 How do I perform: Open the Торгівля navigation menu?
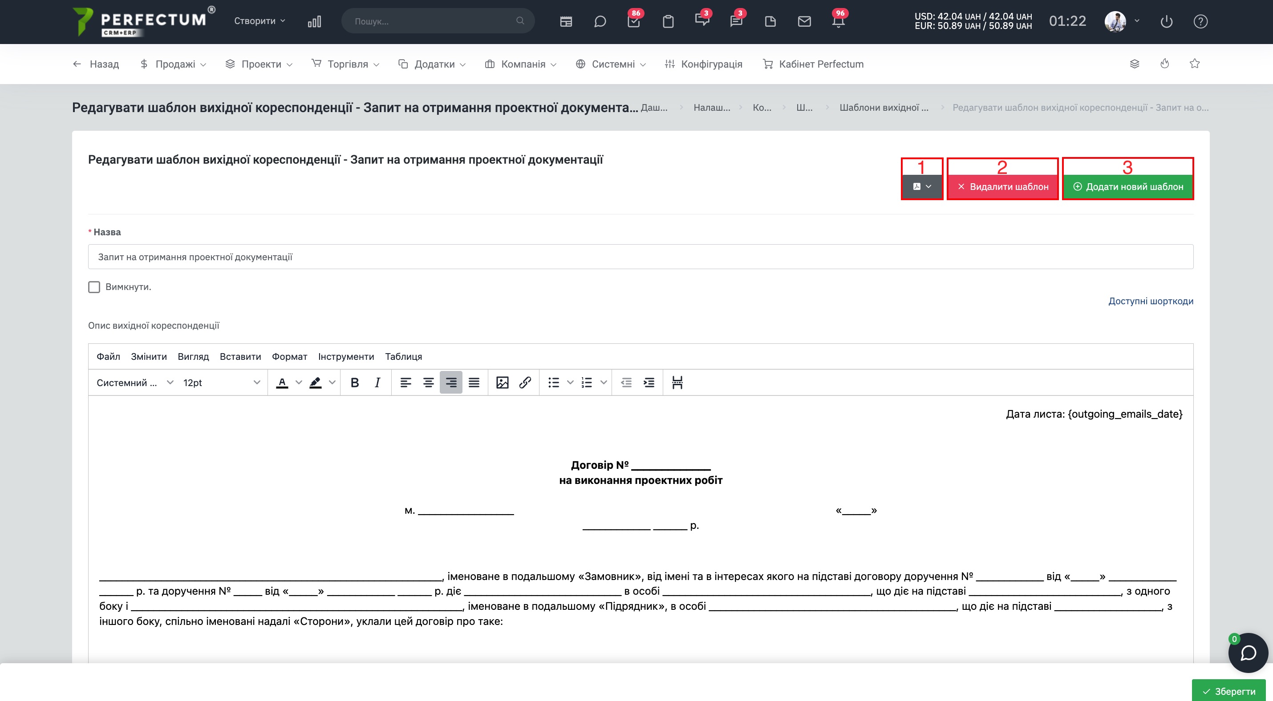[345, 64]
